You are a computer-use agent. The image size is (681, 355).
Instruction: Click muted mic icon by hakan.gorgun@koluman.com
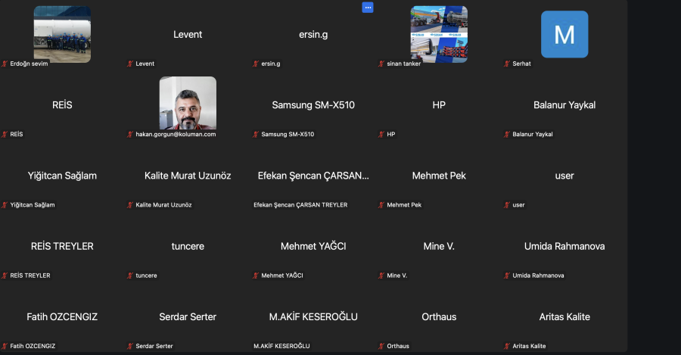click(x=130, y=135)
